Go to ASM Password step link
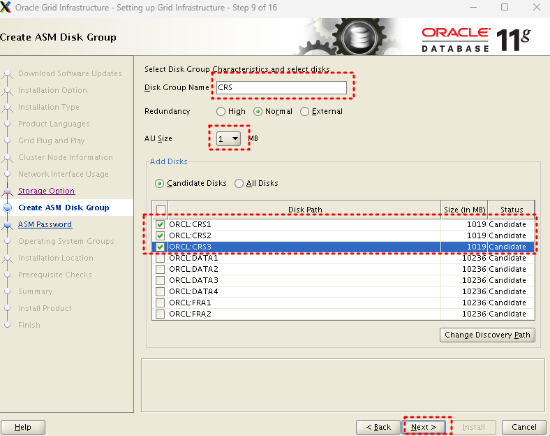The height and width of the screenshot is (436, 550). point(45,224)
